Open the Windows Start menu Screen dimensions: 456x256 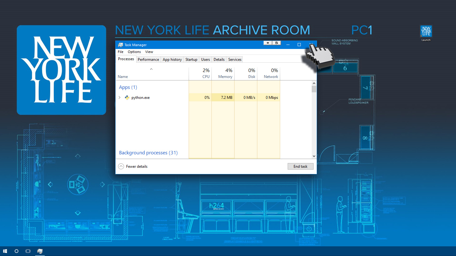[5, 251]
